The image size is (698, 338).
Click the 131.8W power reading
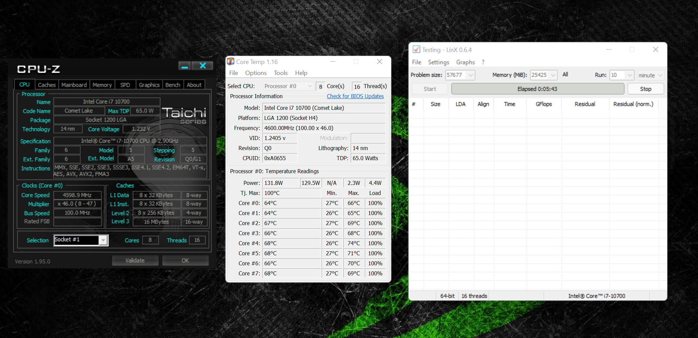click(x=281, y=183)
